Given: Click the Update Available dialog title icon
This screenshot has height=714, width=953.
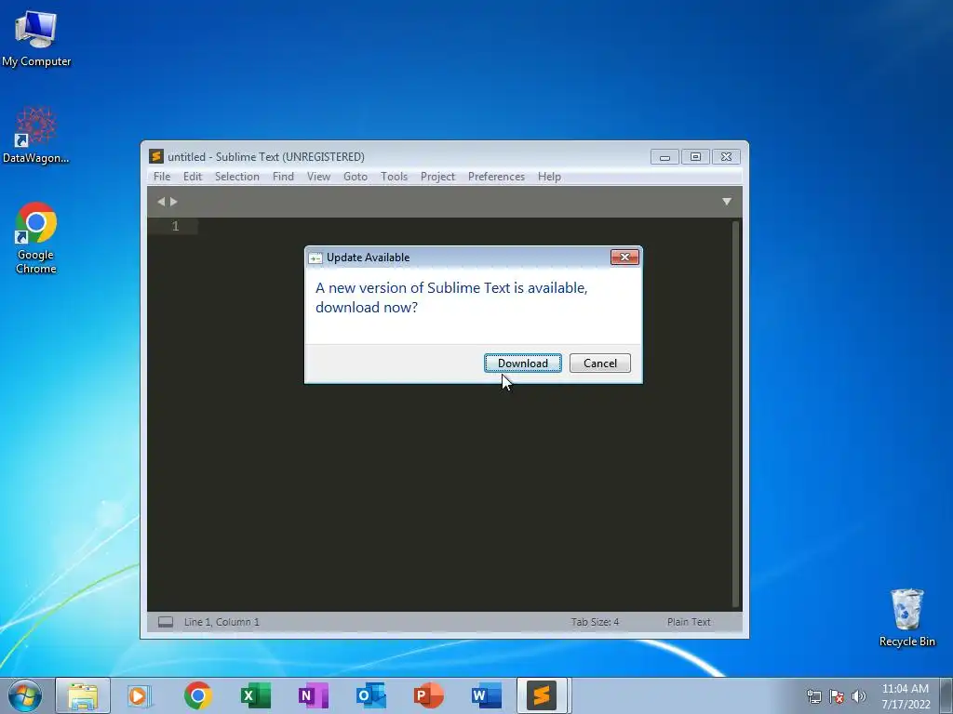Looking at the screenshot, I should (315, 258).
